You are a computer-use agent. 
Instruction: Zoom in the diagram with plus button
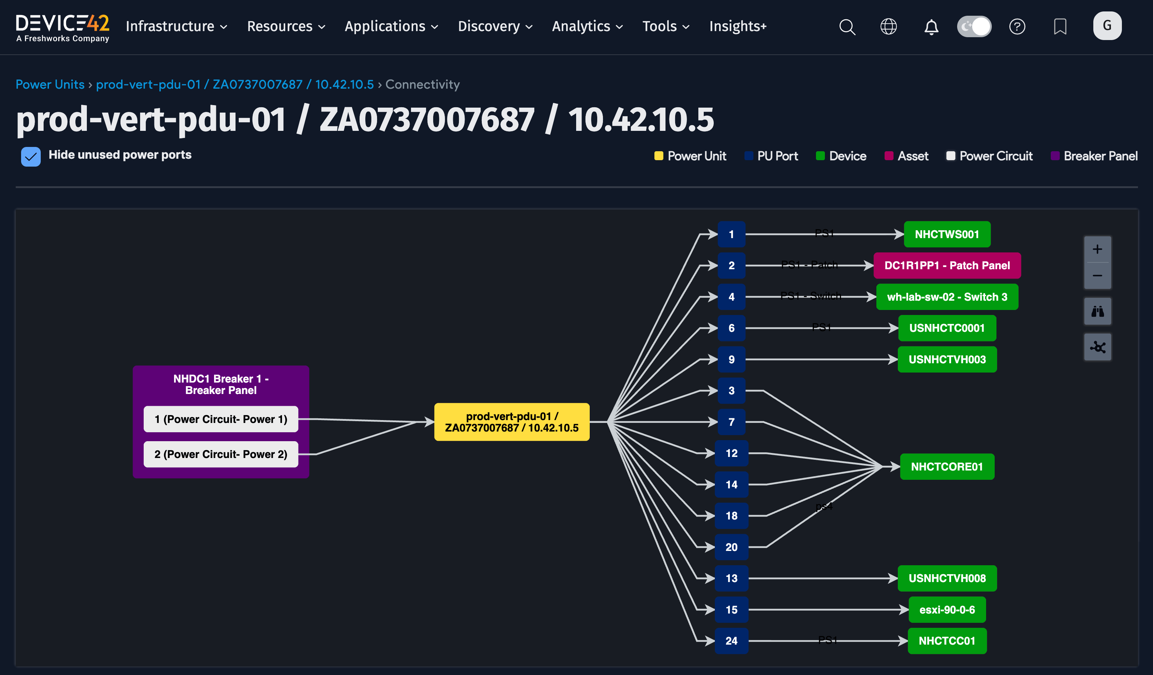[x=1097, y=250]
